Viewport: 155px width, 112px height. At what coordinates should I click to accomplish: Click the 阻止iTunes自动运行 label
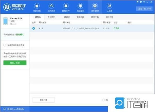tap(16, 109)
